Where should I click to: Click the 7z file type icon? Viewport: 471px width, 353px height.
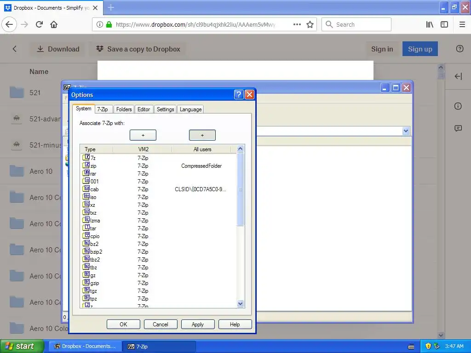tap(86, 157)
